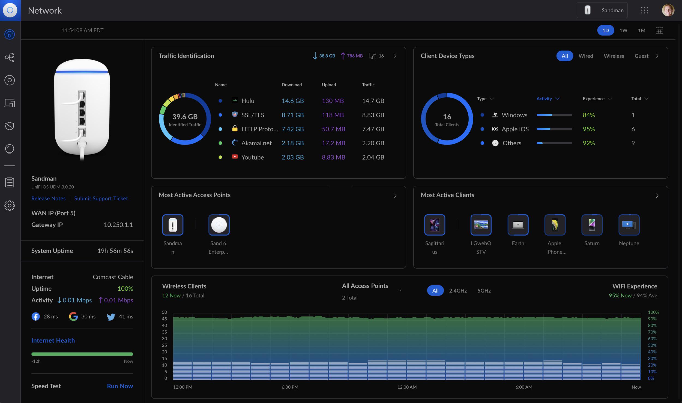The height and width of the screenshot is (403, 682).
Task: Expand the Traffic Identification panel arrow
Action: click(395, 56)
